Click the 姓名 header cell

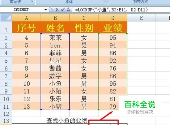(x=55, y=27)
